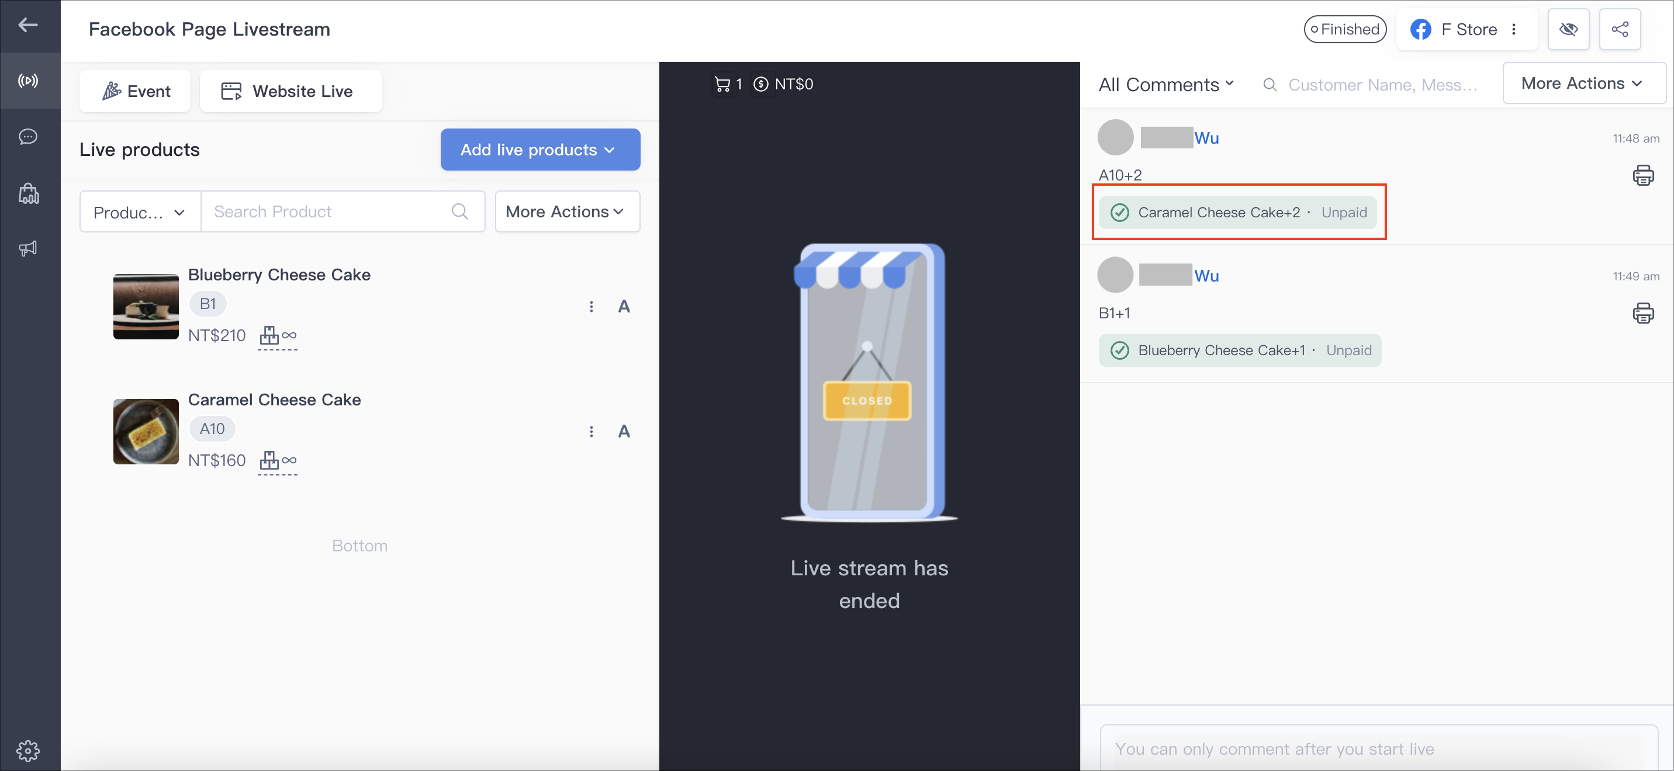Print the B1+1 comment order
Image resolution: width=1674 pixels, height=771 pixels.
1643,313
